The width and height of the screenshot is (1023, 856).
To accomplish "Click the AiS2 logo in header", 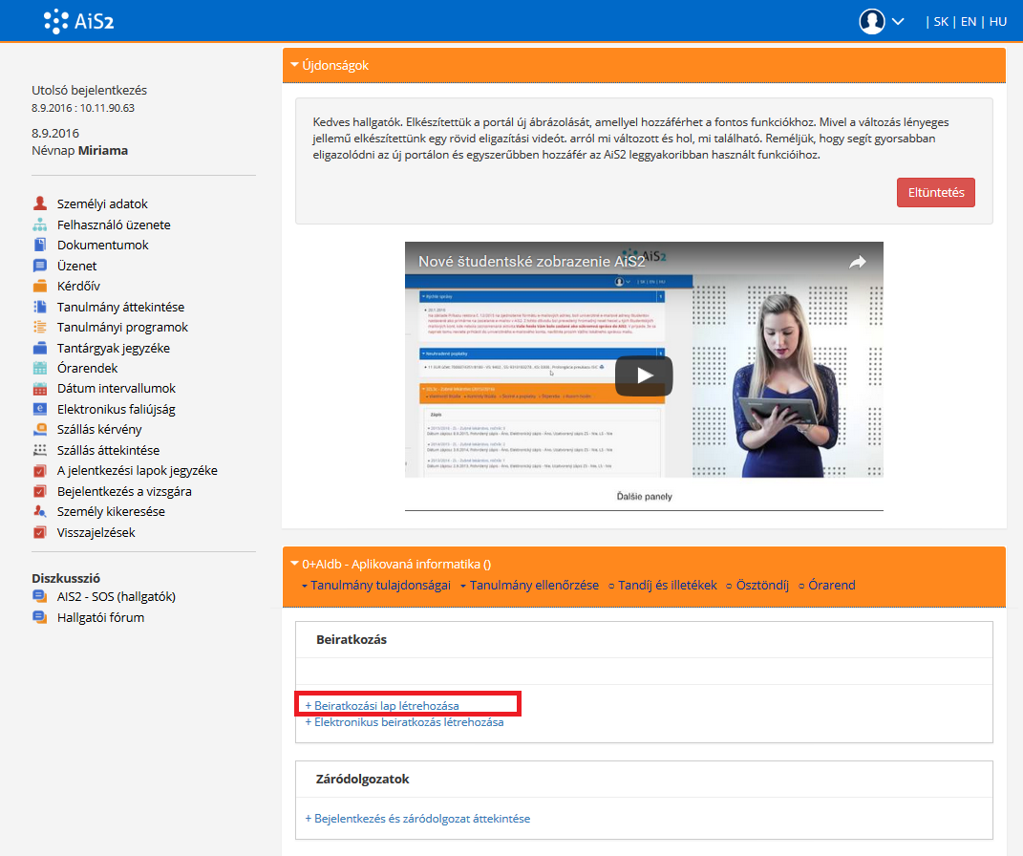I will coord(79,21).
